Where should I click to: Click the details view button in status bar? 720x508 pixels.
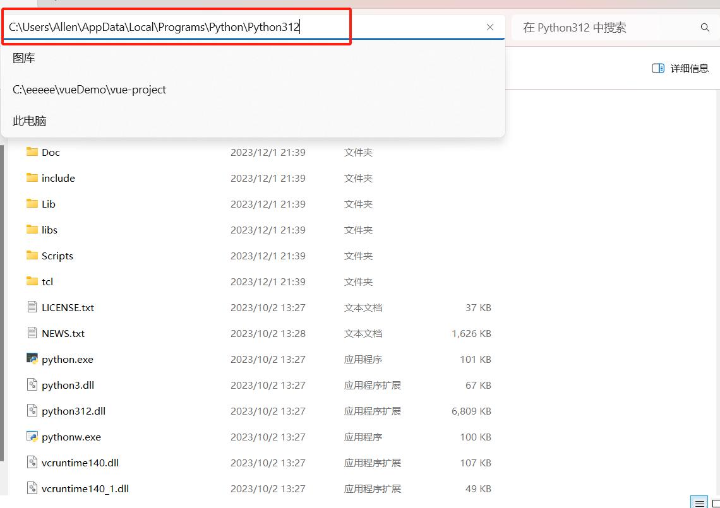coord(699,502)
